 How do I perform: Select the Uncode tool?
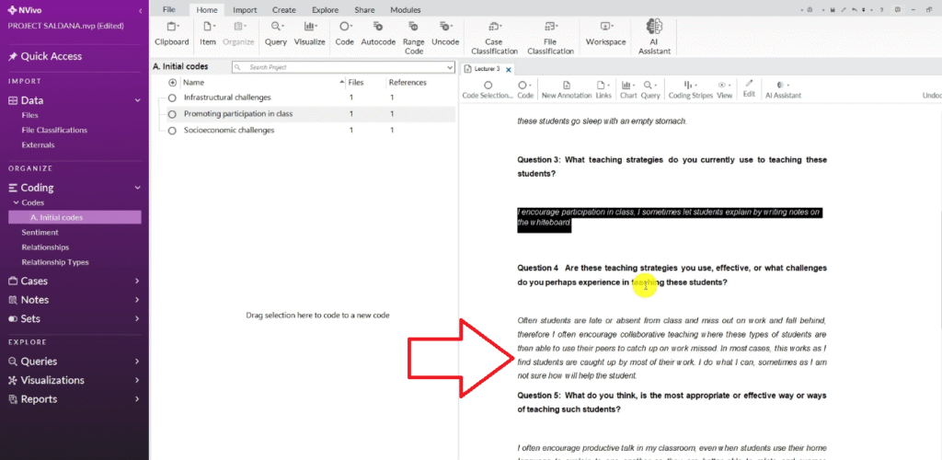click(445, 28)
